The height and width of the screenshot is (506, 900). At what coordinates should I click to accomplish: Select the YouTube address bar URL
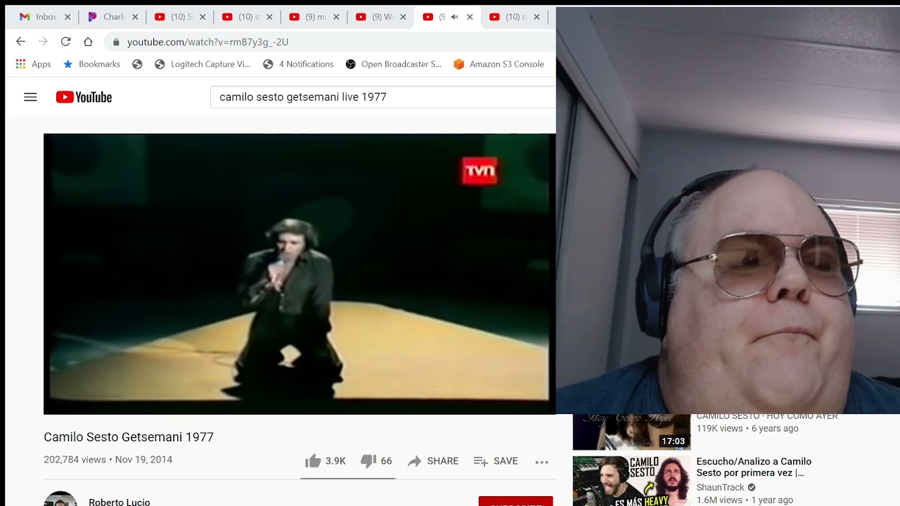[x=207, y=42]
